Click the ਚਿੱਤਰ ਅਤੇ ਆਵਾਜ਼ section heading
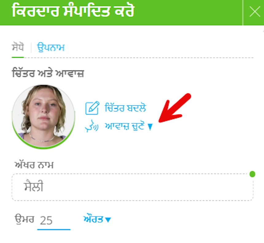The image size is (264, 243). pos(48,73)
